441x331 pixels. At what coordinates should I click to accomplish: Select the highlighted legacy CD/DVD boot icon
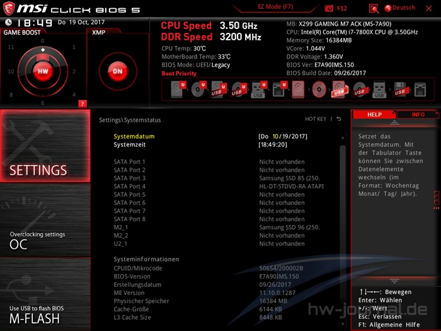click(319, 90)
